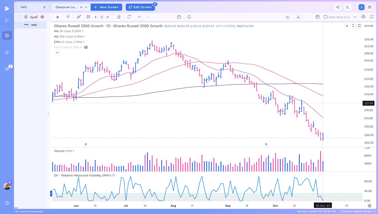Screen dimensions: 378x214
Task: Click the Volume SMA legend label
Action: tap(64, 151)
